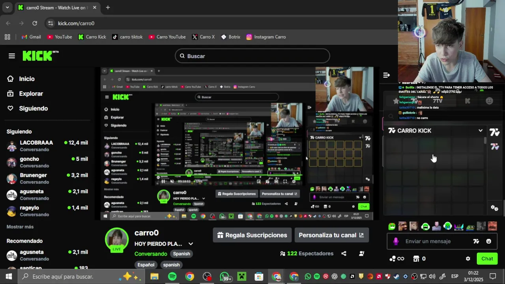Open the Carro YouTube bookmark

pyautogui.click(x=167, y=37)
